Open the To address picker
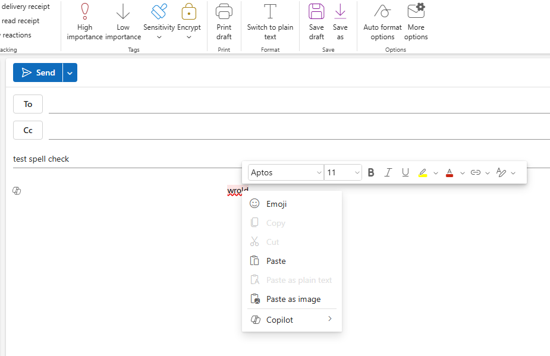550x356 pixels. click(27, 104)
